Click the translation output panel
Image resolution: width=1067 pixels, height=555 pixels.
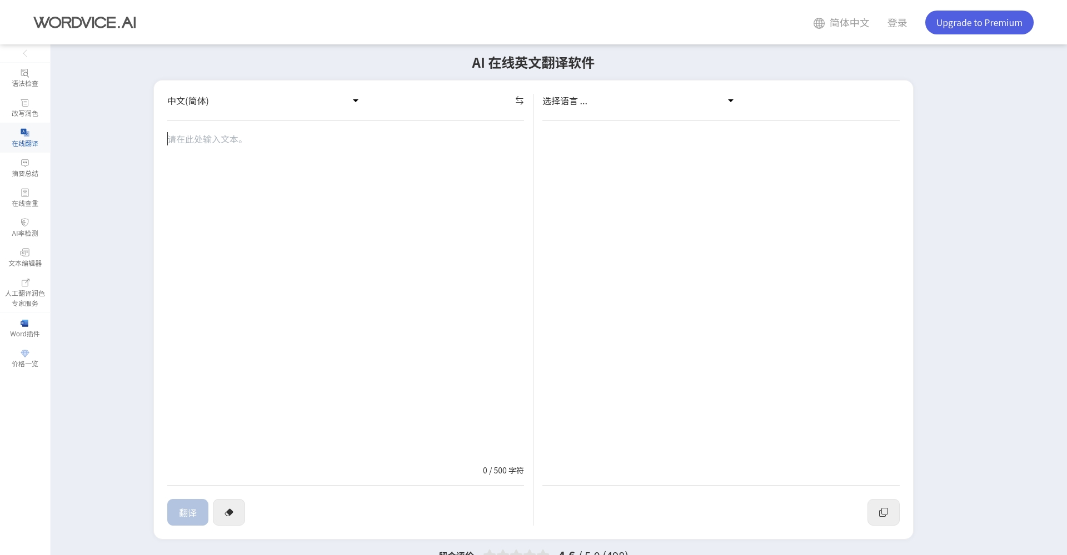pos(721,303)
